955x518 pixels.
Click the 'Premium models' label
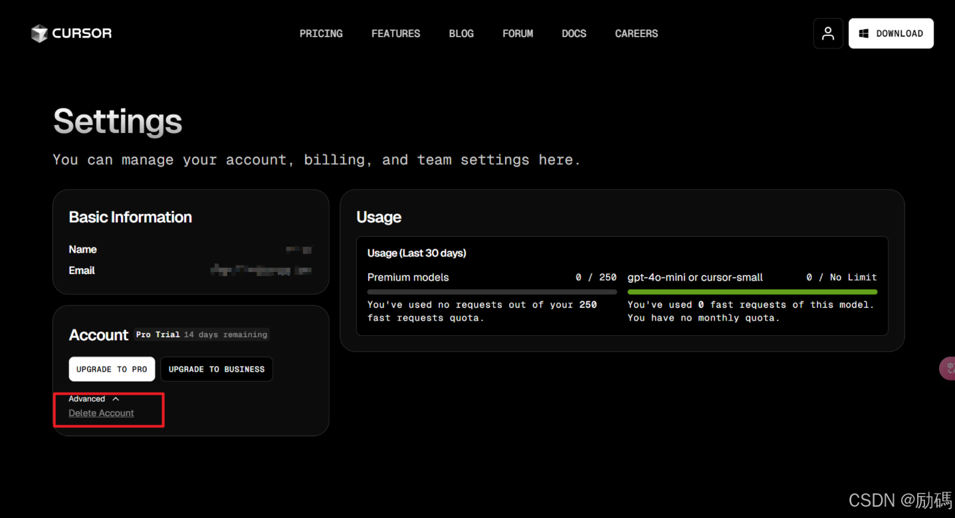pyautogui.click(x=408, y=277)
